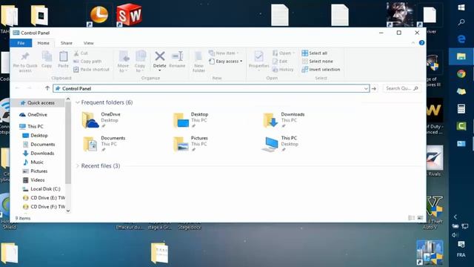Switch to Details view icon
The height and width of the screenshot is (267, 474).
coord(411,218)
